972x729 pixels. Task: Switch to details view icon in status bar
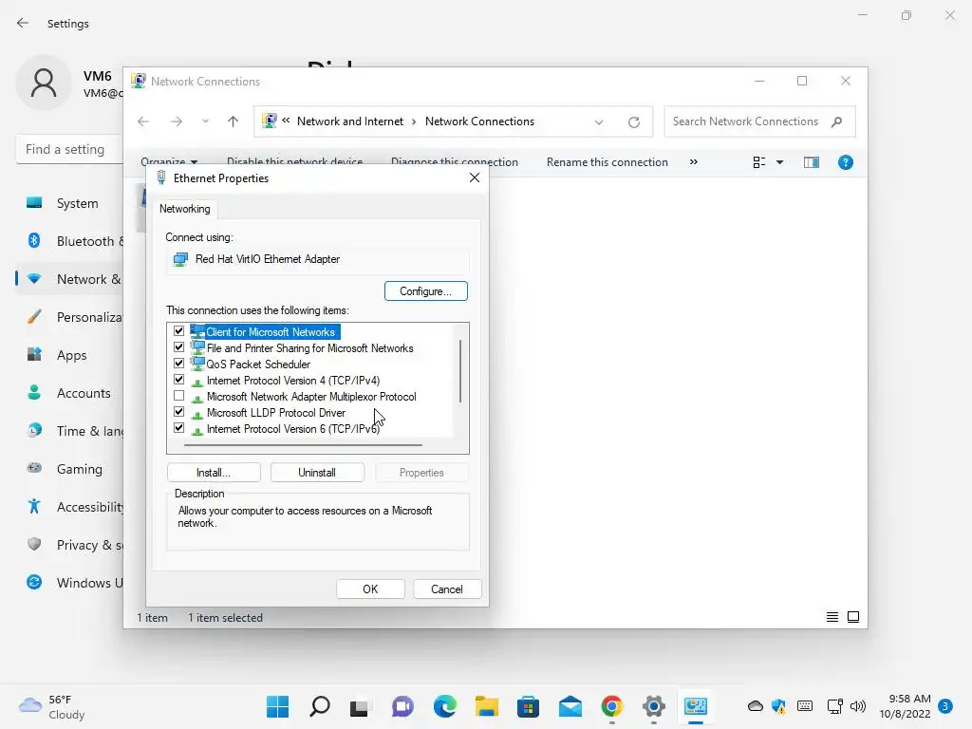click(832, 617)
